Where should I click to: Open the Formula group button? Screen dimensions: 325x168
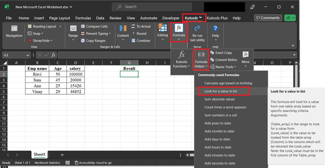click(179, 32)
